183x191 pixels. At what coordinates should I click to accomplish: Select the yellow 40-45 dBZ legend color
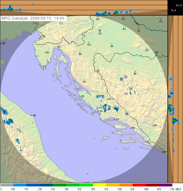click(99, 185)
